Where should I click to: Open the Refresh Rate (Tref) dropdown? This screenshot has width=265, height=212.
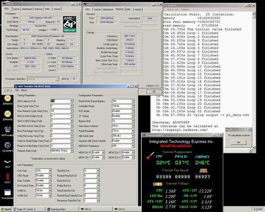pyautogui.click(x=72, y=151)
